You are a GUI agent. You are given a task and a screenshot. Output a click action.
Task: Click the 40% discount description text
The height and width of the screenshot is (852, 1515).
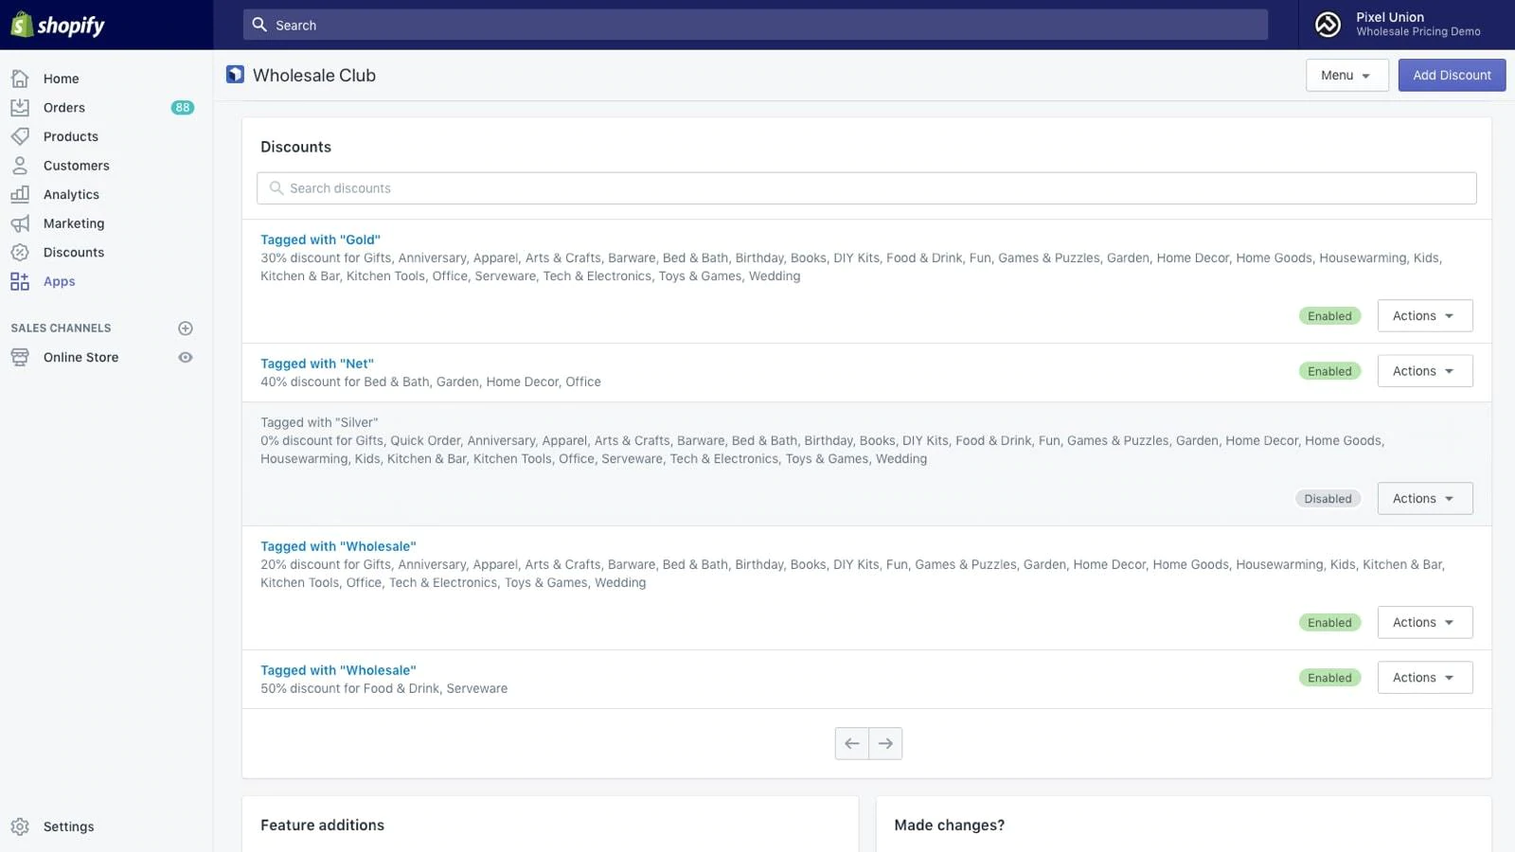point(431,382)
